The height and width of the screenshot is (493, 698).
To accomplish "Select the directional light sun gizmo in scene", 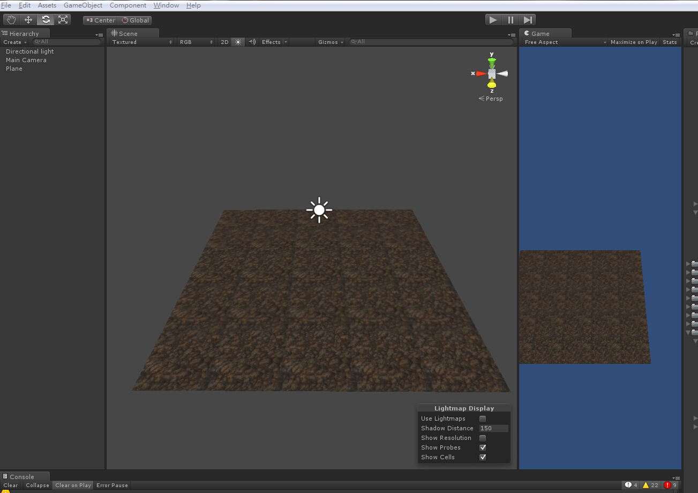I will point(319,210).
